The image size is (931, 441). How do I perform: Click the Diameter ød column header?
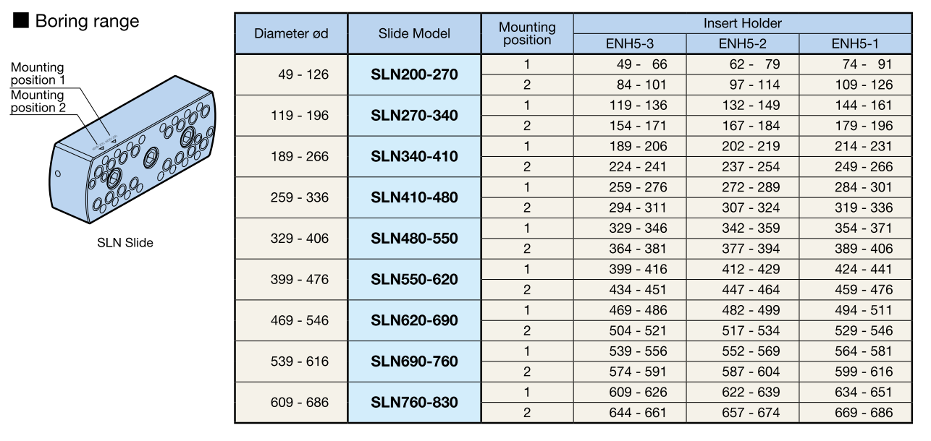tap(291, 33)
